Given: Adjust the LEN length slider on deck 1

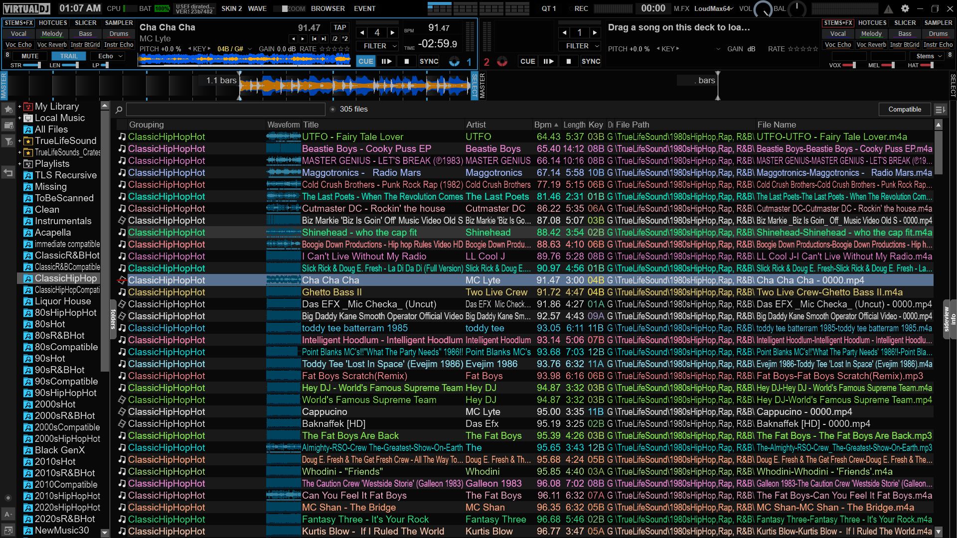Looking at the screenshot, I should tap(70, 65).
